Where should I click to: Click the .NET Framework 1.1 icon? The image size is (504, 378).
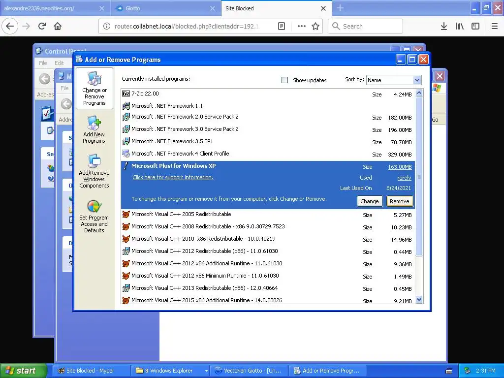(126, 106)
